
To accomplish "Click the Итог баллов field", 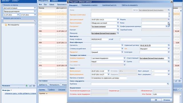I will (161, 94).
